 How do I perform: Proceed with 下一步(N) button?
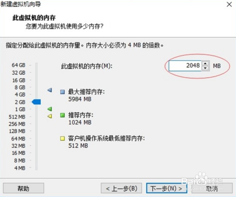(x=167, y=188)
